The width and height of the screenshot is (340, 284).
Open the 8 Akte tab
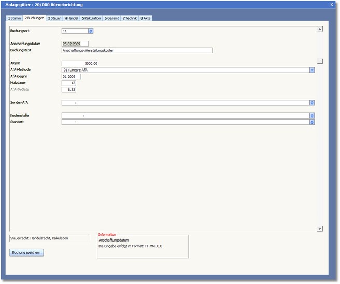146,18
